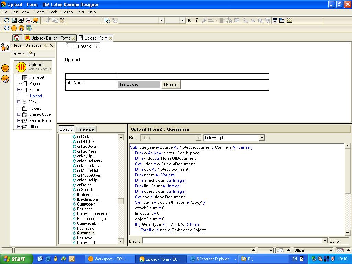The image size is (352, 264).
Task: Open the E:\ folder taskbar item
Action: tap(263, 259)
